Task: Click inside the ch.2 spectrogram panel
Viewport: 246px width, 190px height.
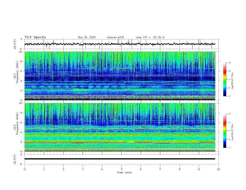Action: [120, 127]
